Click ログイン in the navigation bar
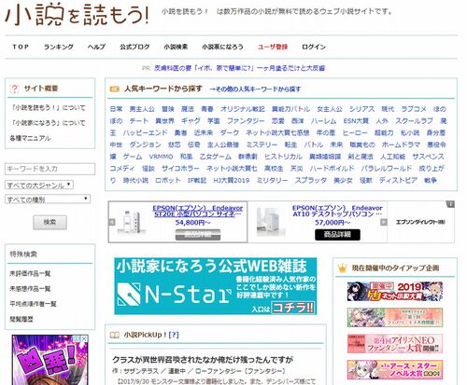467x385 pixels. tap(314, 47)
